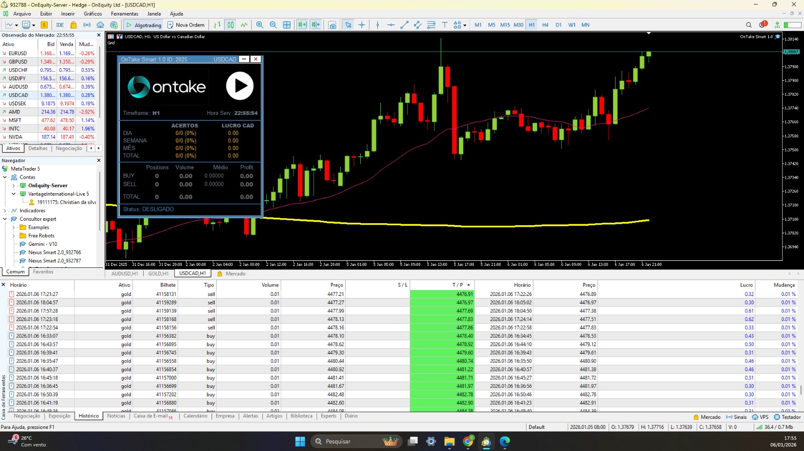Open the account icon with notification badge

point(763,25)
